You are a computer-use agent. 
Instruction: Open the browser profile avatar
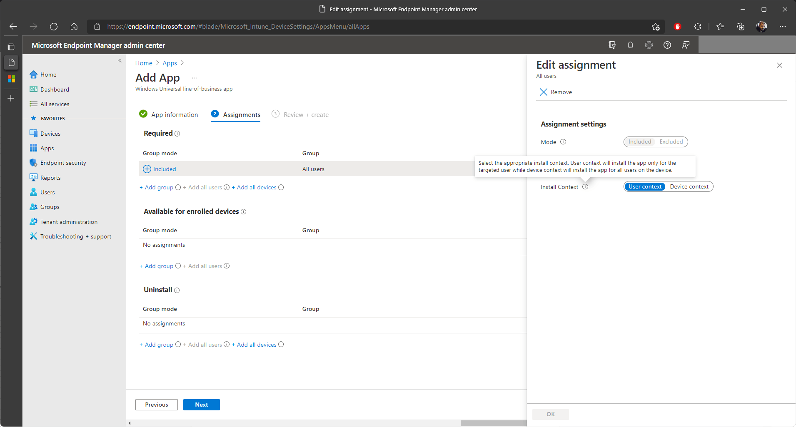(762, 27)
